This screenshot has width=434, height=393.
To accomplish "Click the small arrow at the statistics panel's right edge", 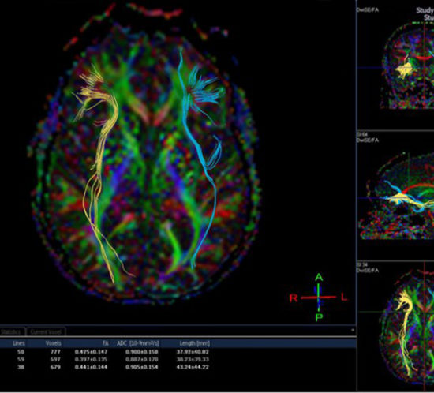I will pyautogui.click(x=353, y=330).
